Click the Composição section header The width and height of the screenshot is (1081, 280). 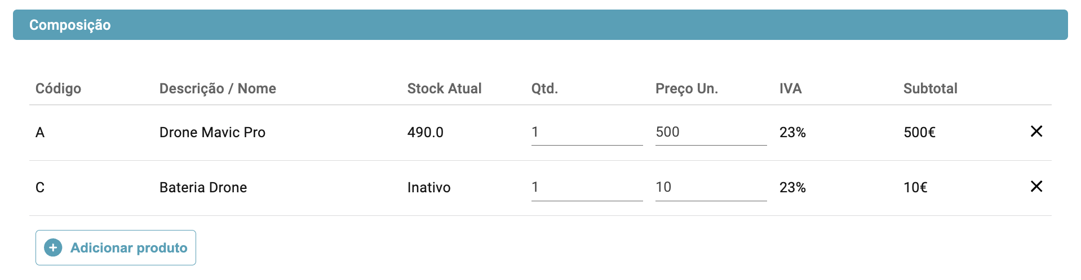pyautogui.click(x=540, y=25)
